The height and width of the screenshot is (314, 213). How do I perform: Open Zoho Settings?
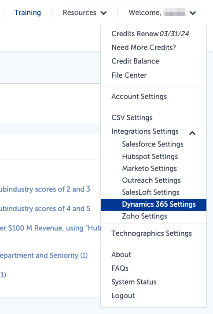(x=144, y=216)
